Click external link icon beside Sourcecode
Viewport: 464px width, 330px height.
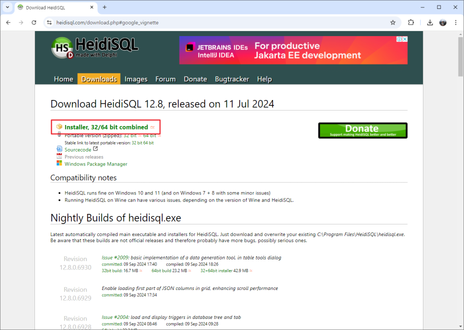click(95, 149)
